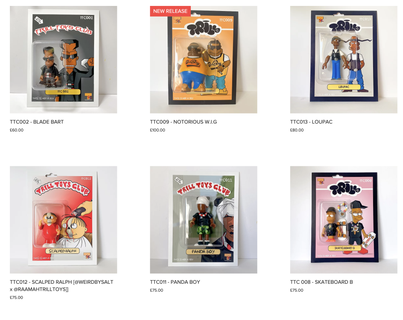Open the TTC013 - LOUPAC title link
This screenshot has width=403, height=320.
pyautogui.click(x=311, y=122)
